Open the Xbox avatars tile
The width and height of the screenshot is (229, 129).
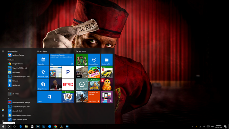(x=82, y=59)
